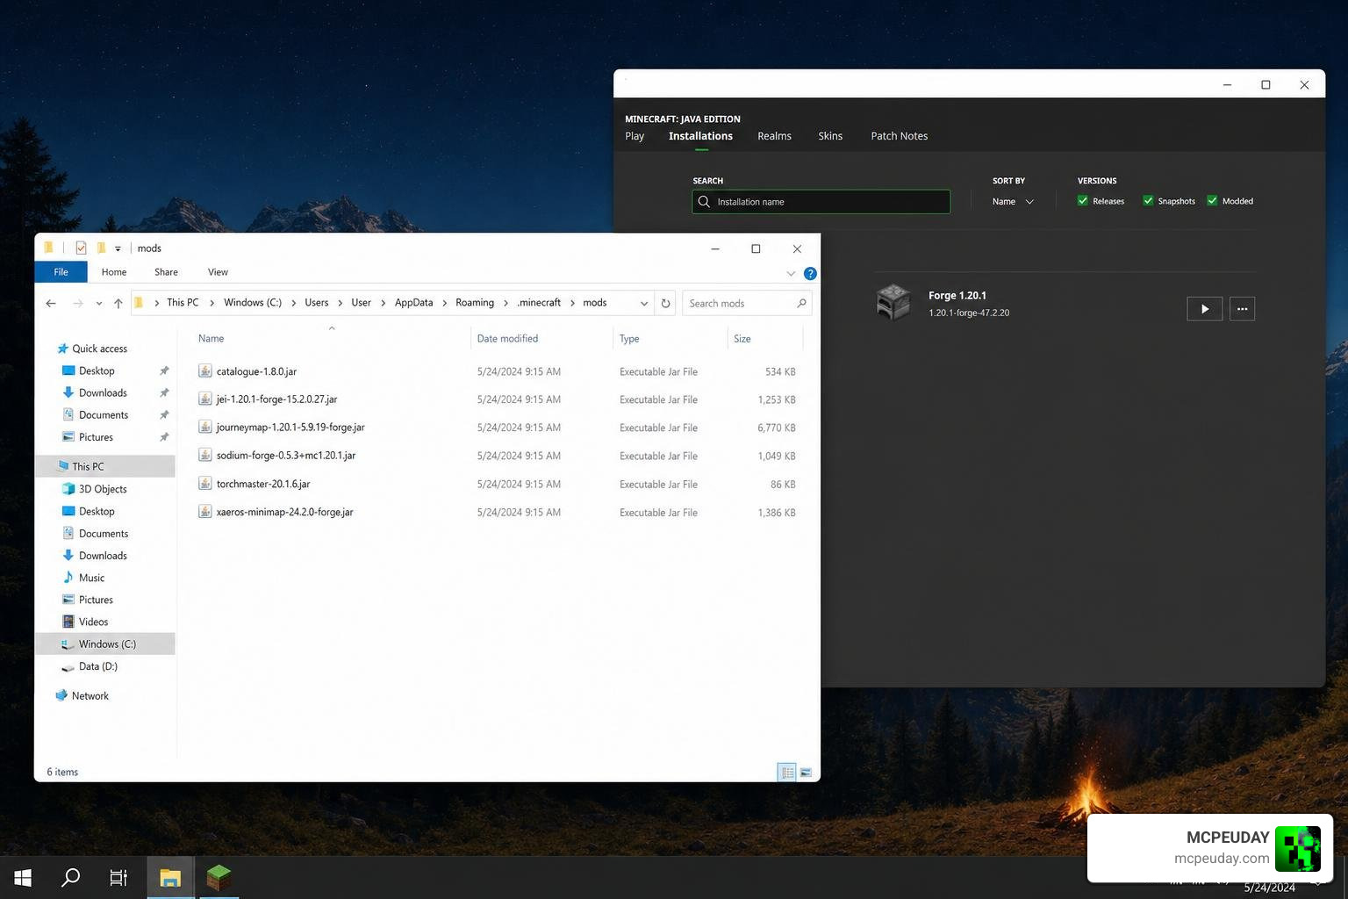Open the Realms tab

774,136
